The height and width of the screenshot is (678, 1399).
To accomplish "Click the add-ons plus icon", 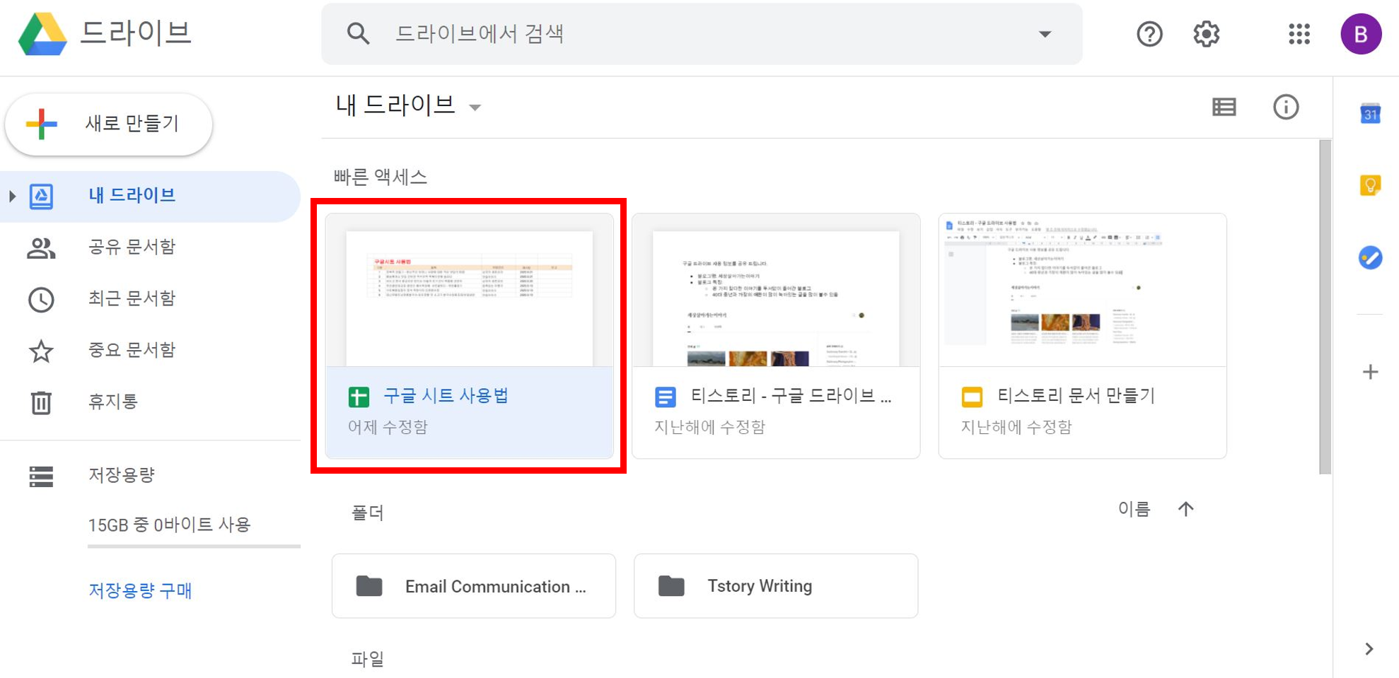I will click(x=1371, y=372).
